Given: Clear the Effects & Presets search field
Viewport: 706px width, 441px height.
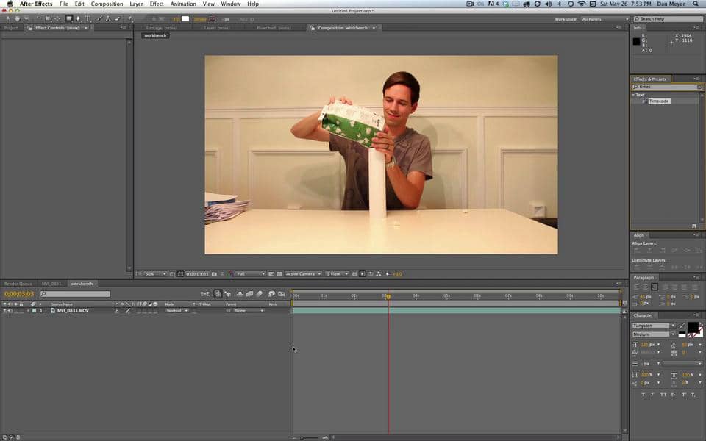Looking at the screenshot, I should tap(699, 87).
